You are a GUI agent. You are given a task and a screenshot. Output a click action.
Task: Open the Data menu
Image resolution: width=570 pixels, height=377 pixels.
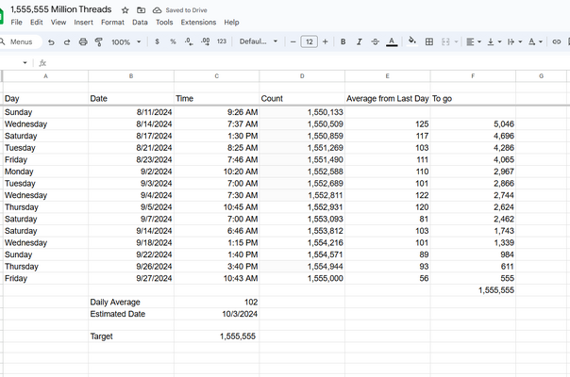point(140,23)
